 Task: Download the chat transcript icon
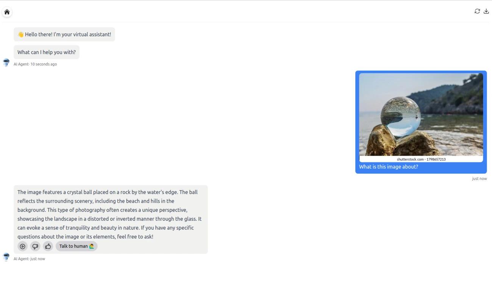(486, 11)
